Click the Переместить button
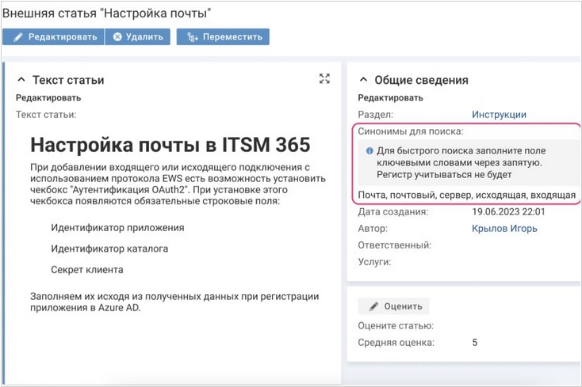Viewport: 582px width, 387px height. coord(223,36)
